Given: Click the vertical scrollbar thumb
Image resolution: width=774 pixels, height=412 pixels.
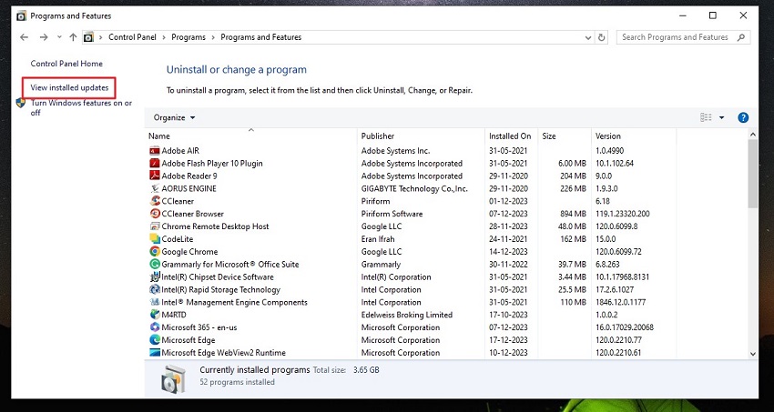Looking at the screenshot, I should coord(752,174).
